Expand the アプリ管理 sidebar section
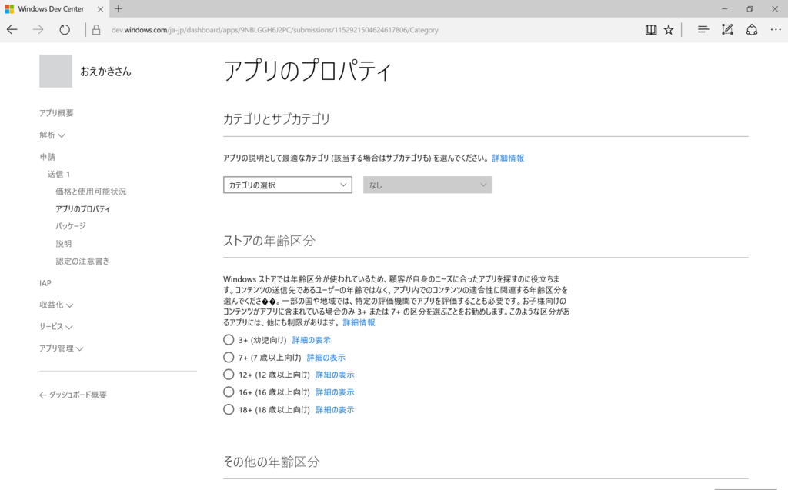The height and width of the screenshot is (490, 788). point(62,348)
